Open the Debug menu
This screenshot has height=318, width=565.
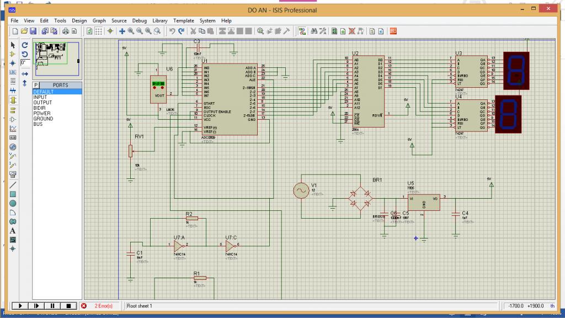pos(140,20)
